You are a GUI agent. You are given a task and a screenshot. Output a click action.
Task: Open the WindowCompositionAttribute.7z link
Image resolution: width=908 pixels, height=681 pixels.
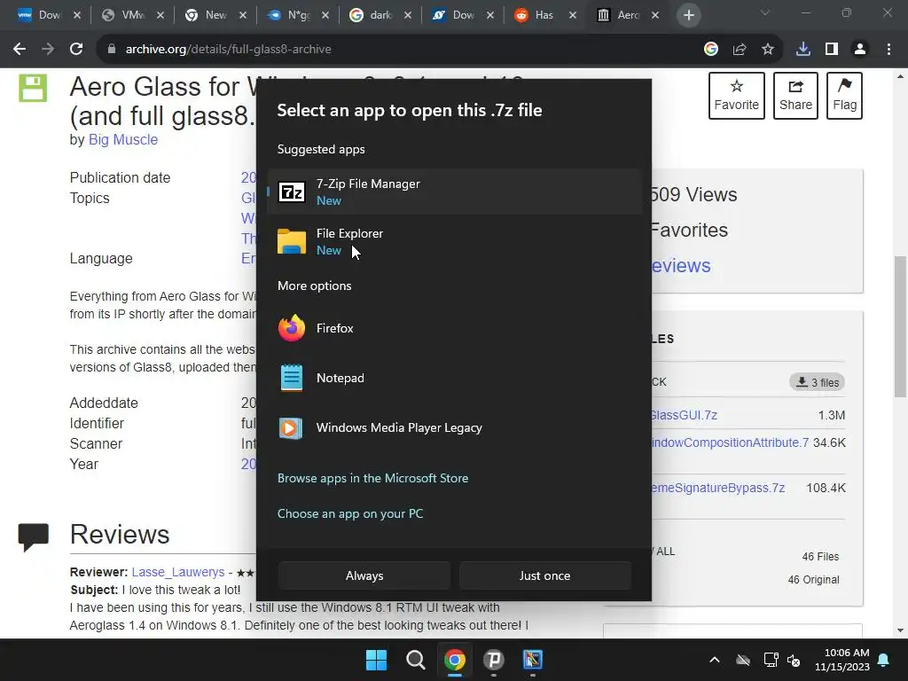point(730,442)
